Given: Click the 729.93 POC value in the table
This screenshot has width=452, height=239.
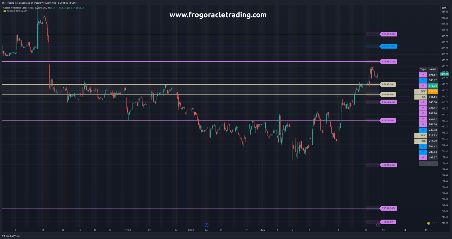Looking at the screenshot, I should click(433, 135).
